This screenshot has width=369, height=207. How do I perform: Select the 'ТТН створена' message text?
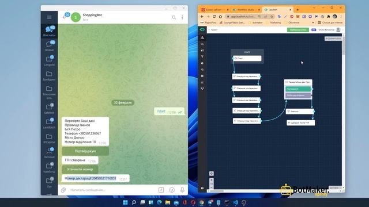(x=75, y=160)
